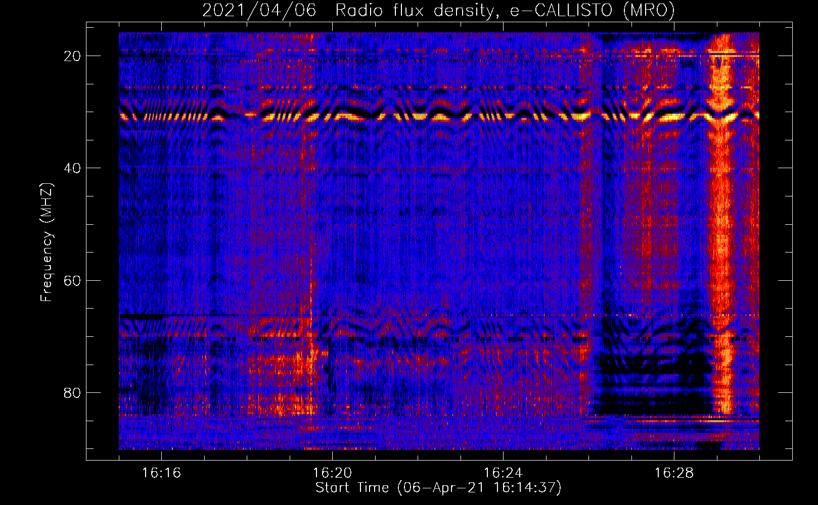The image size is (818, 505).
Task: Click the '16:28' time tick label
Action: [x=674, y=473]
